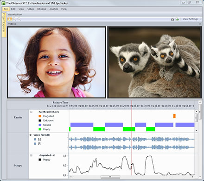Open the View Settings dropdown
This screenshot has height=181, width=204.
(191, 19)
